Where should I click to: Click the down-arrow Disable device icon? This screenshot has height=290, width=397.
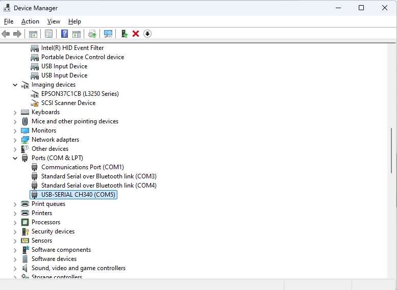pyautogui.click(x=147, y=34)
